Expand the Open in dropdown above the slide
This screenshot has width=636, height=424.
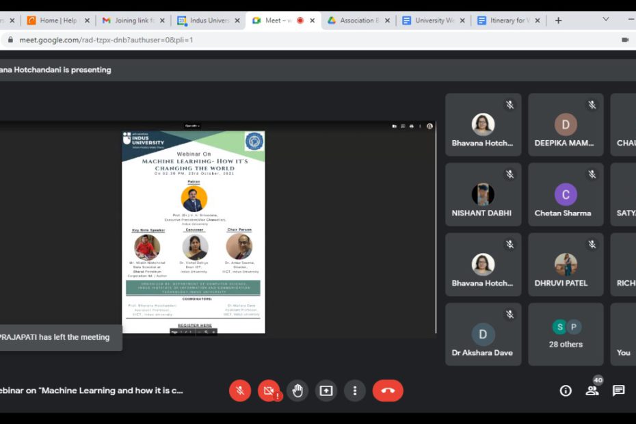[x=194, y=124]
